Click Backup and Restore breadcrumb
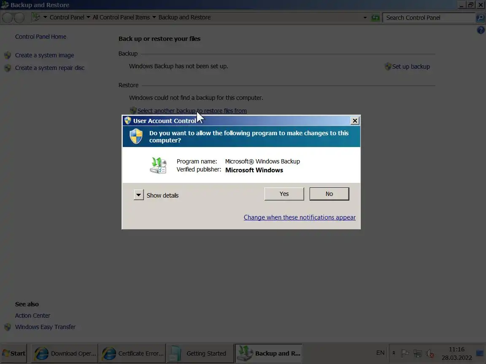The height and width of the screenshot is (364, 486). 184,17
